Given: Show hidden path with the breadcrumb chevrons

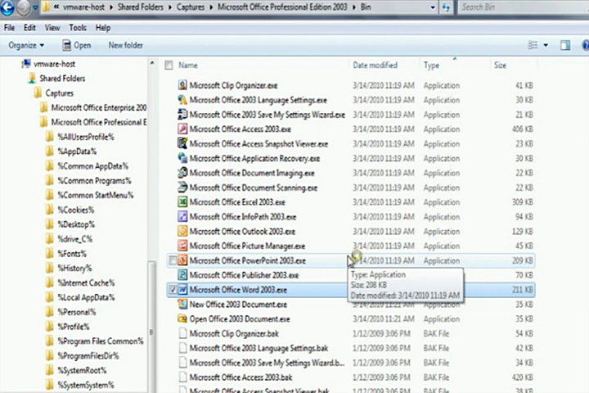Looking at the screenshot, I should coord(56,7).
